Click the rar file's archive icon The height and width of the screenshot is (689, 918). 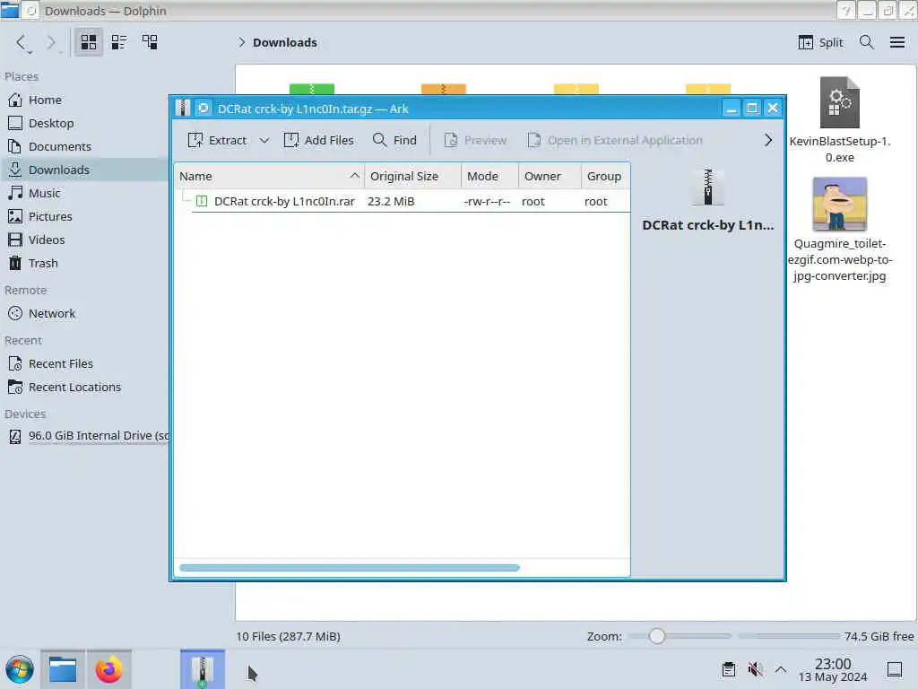[x=202, y=202]
